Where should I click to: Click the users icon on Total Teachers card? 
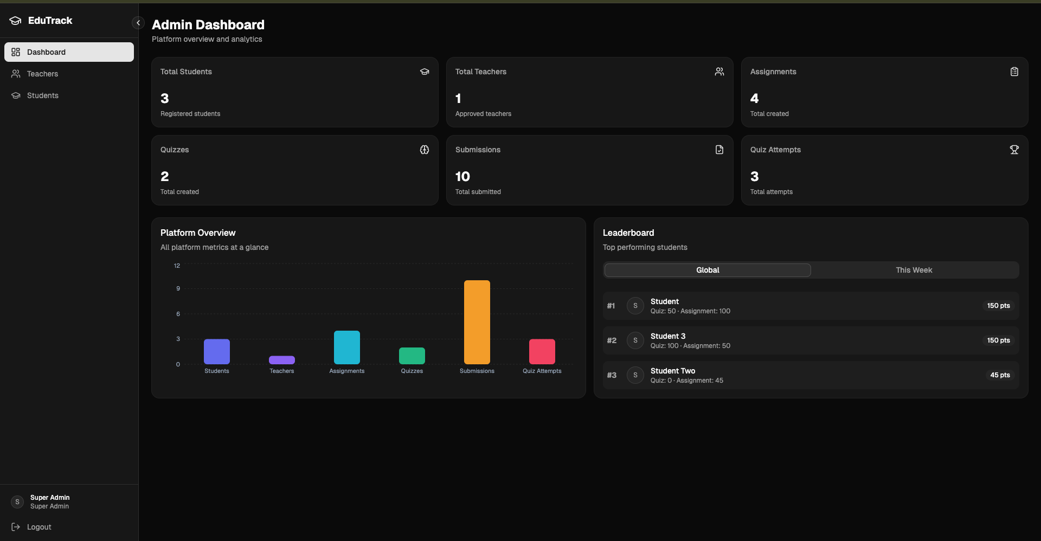[719, 72]
